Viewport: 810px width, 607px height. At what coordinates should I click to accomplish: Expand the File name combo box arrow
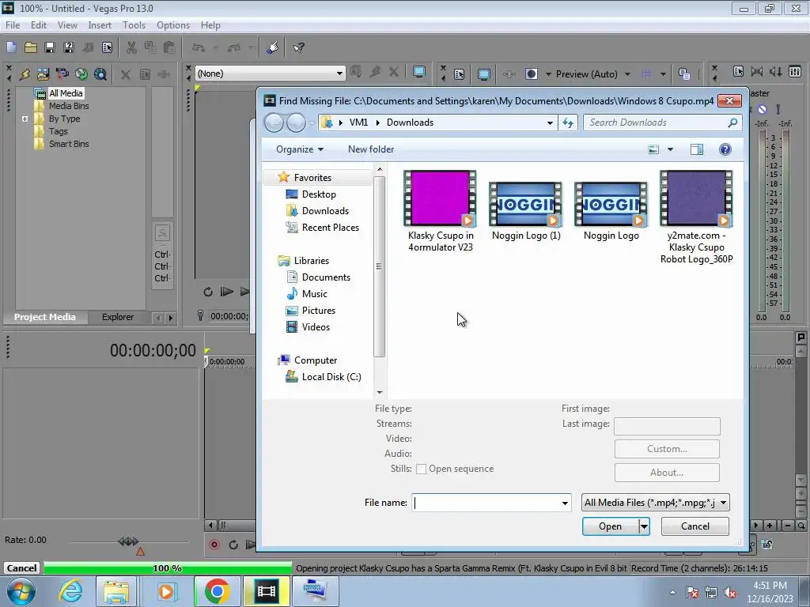(565, 503)
